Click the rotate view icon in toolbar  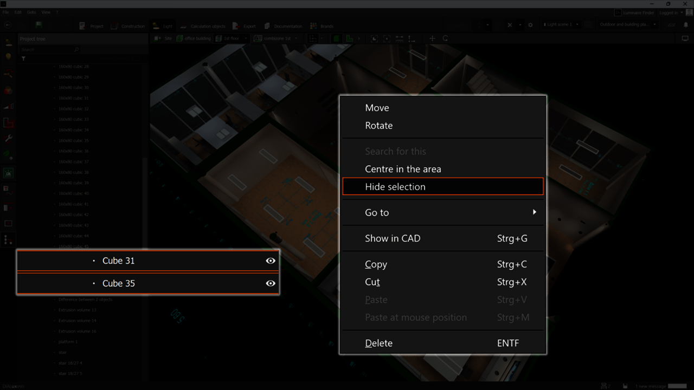[x=445, y=38]
